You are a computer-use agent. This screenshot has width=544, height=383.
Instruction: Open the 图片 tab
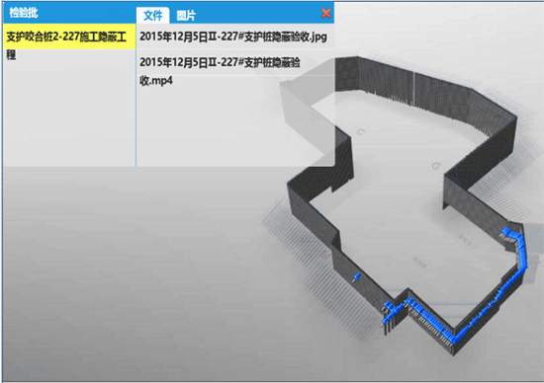coord(186,15)
